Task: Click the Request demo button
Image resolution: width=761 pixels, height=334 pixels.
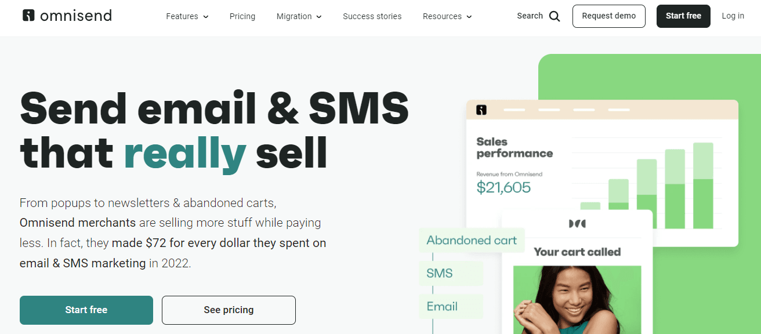Action: coord(608,16)
